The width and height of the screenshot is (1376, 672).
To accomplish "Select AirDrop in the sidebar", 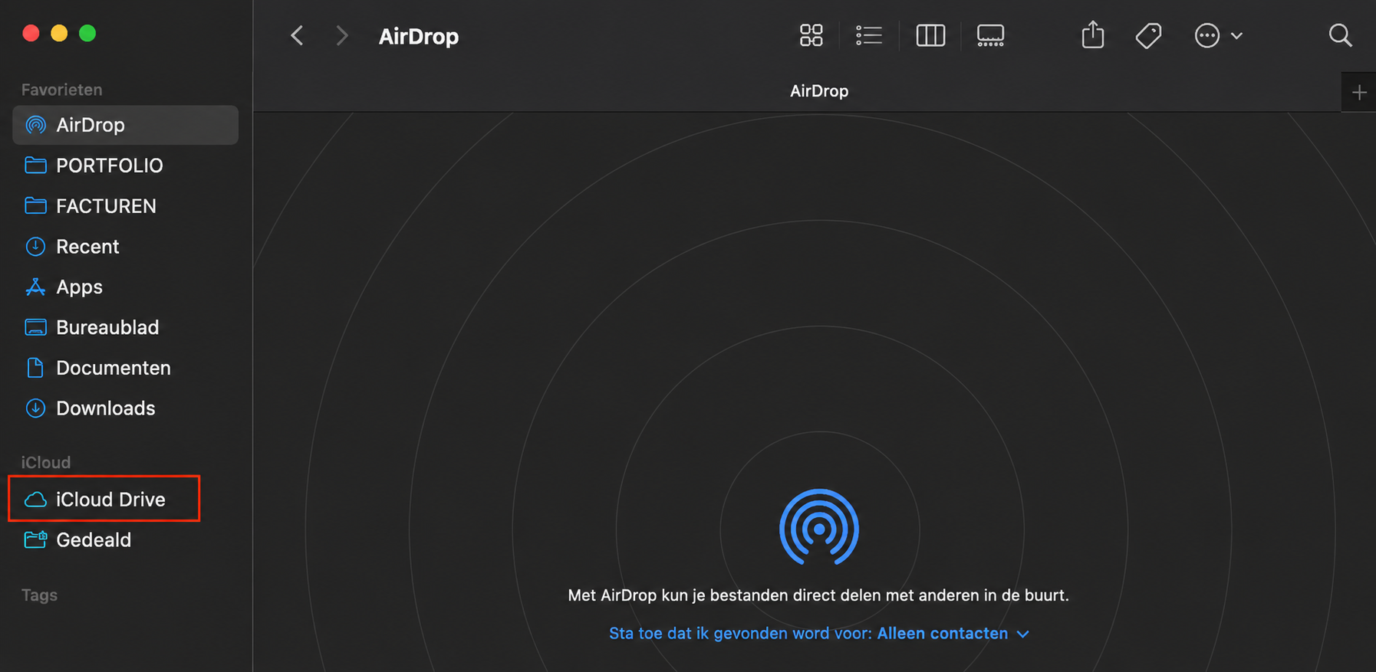I will click(126, 125).
